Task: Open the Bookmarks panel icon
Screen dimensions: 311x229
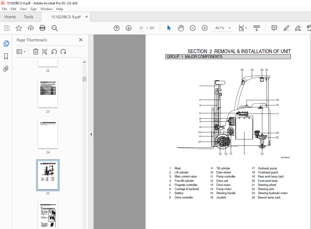Action: 6,56
